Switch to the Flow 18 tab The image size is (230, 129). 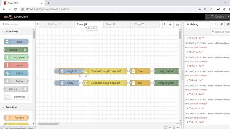tap(117, 24)
